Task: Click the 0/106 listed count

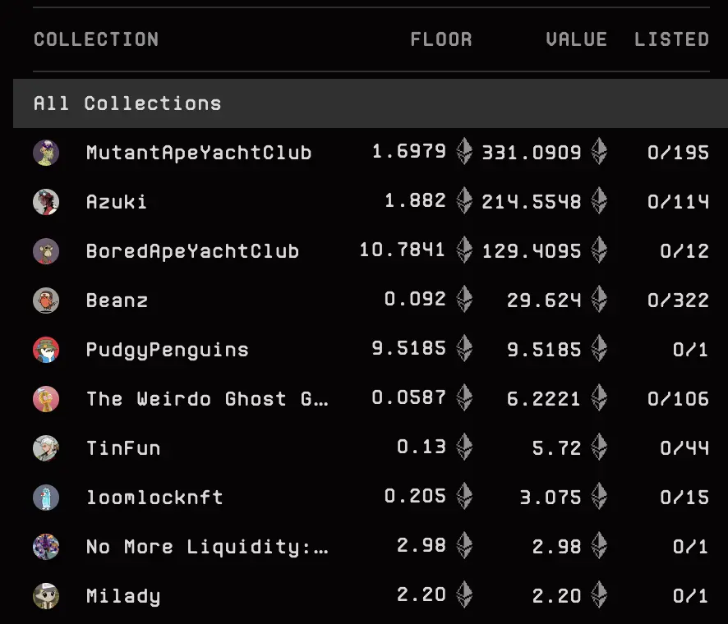Action: [679, 399]
